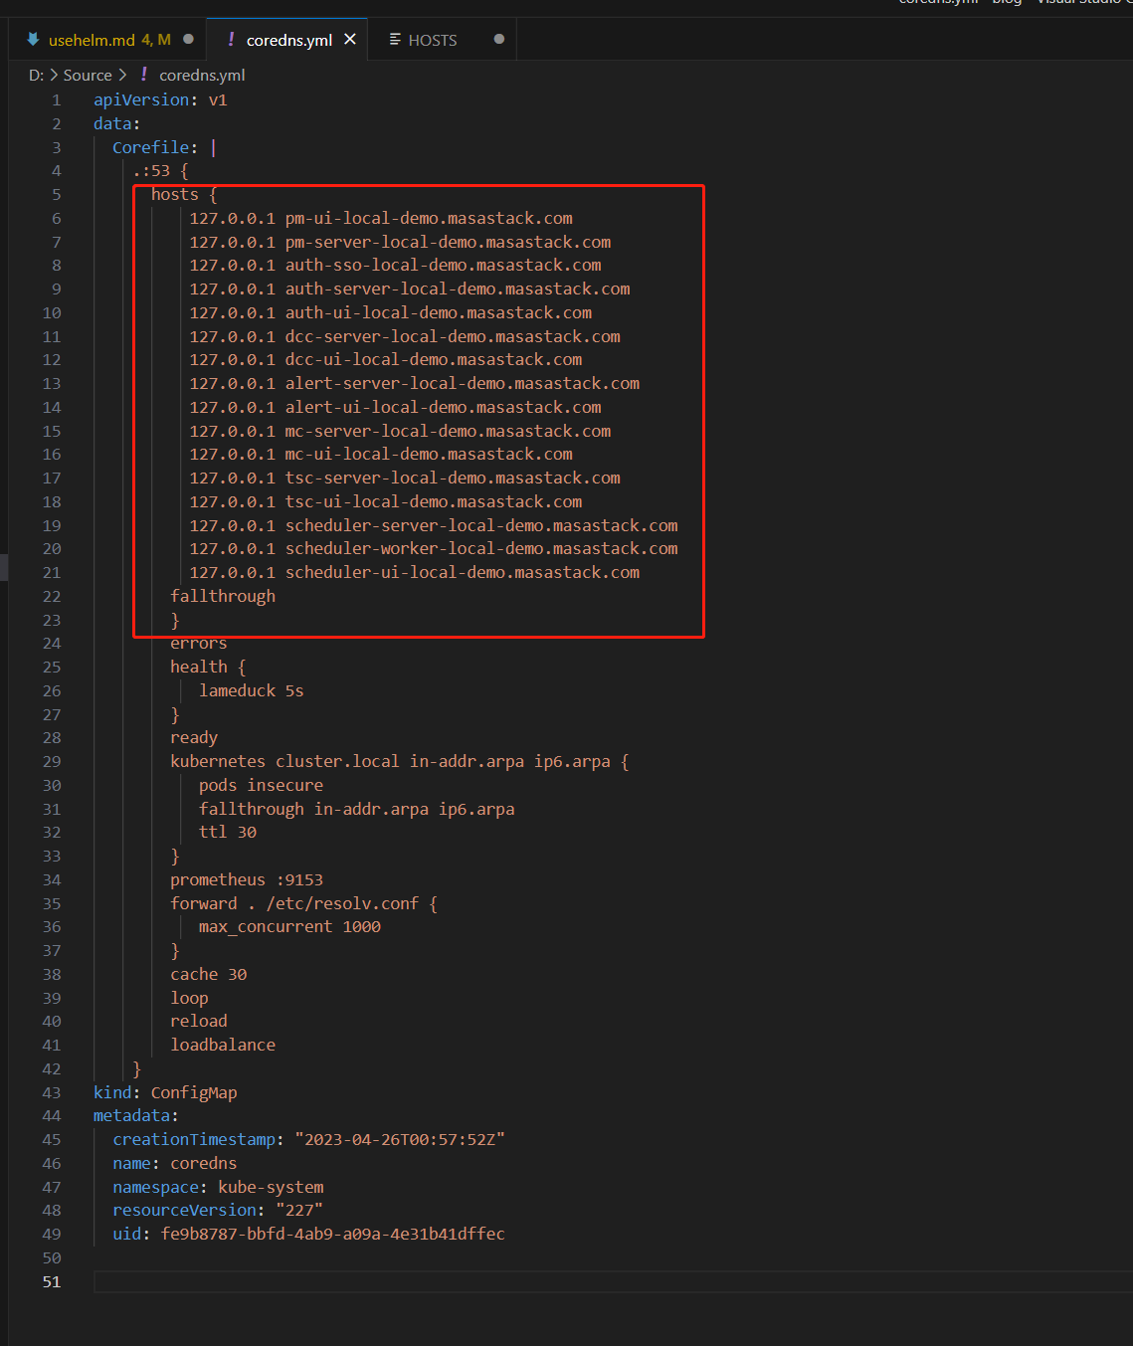Click the chevron after Source in breadcrumb

pos(122,75)
